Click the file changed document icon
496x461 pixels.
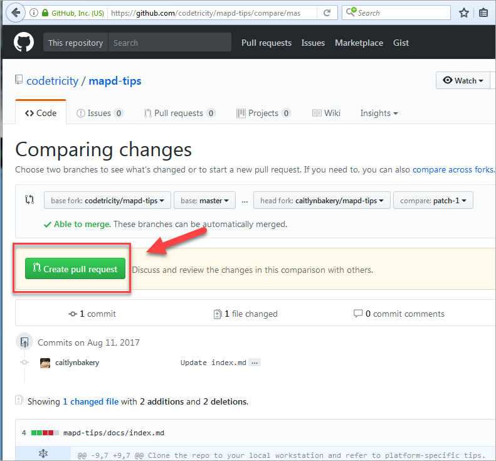tap(218, 314)
